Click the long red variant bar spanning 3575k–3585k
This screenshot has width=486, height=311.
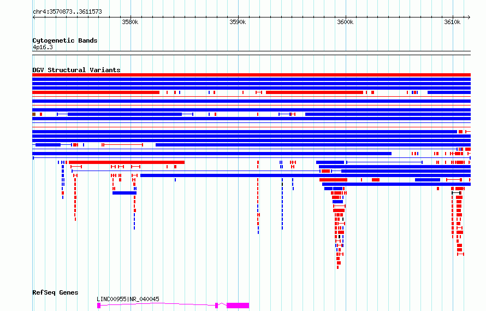coord(127,162)
